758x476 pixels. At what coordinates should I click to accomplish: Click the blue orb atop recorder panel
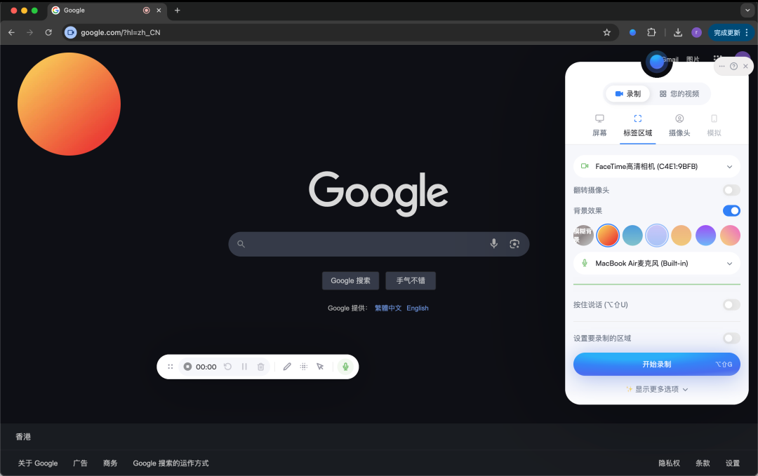coord(656,61)
